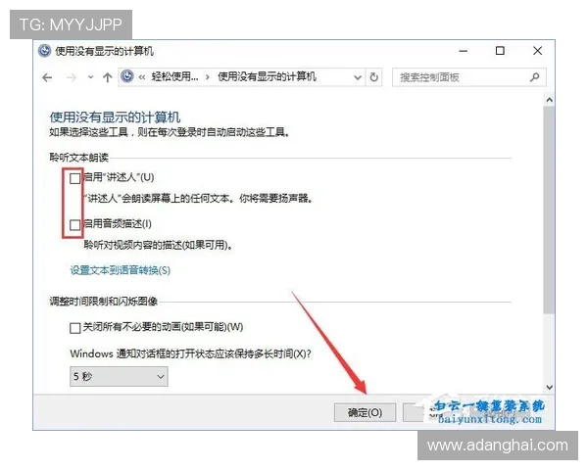Viewport: 588px width, 470px height.
Task: Check 关闭所有不必要的动画 checkbox
Action: (75, 328)
